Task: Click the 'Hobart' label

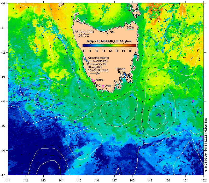Action: click(120, 69)
